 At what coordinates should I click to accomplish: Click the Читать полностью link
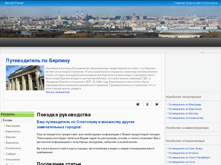click(x=57, y=92)
